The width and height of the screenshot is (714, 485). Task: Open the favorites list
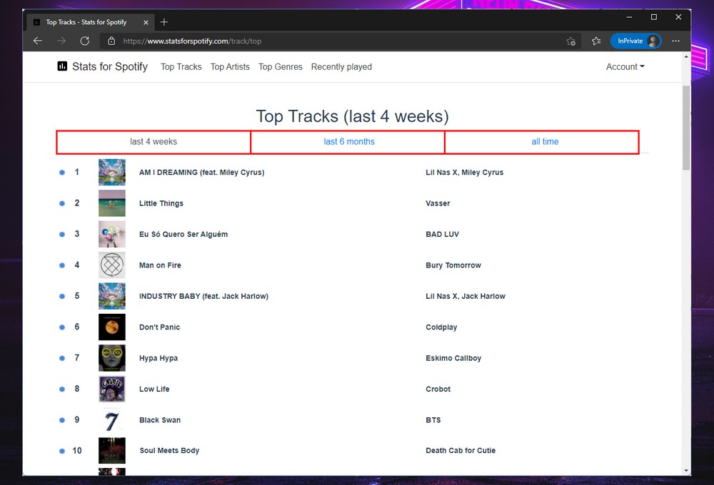click(x=596, y=41)
